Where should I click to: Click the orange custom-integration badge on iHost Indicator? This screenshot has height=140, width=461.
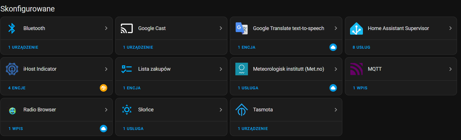coord(104,88)
